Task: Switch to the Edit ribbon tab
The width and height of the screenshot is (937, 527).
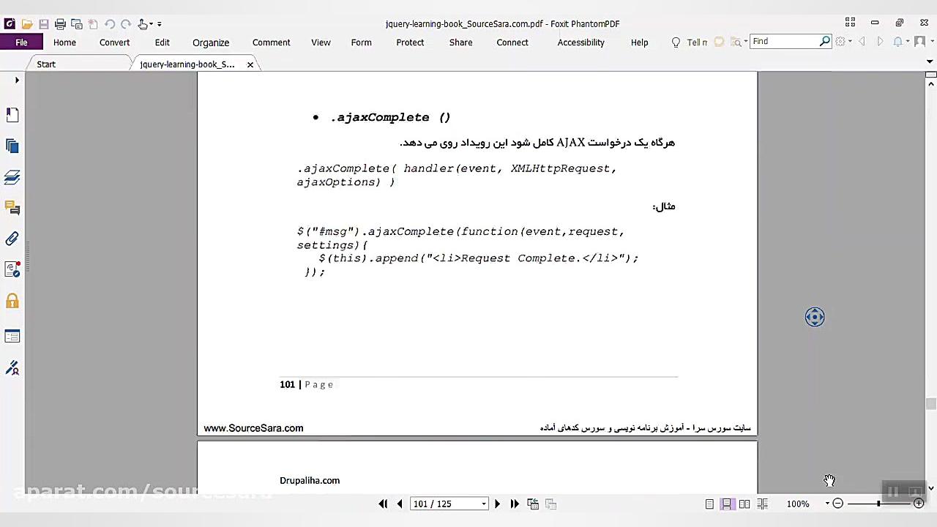Action: point(163,42)
